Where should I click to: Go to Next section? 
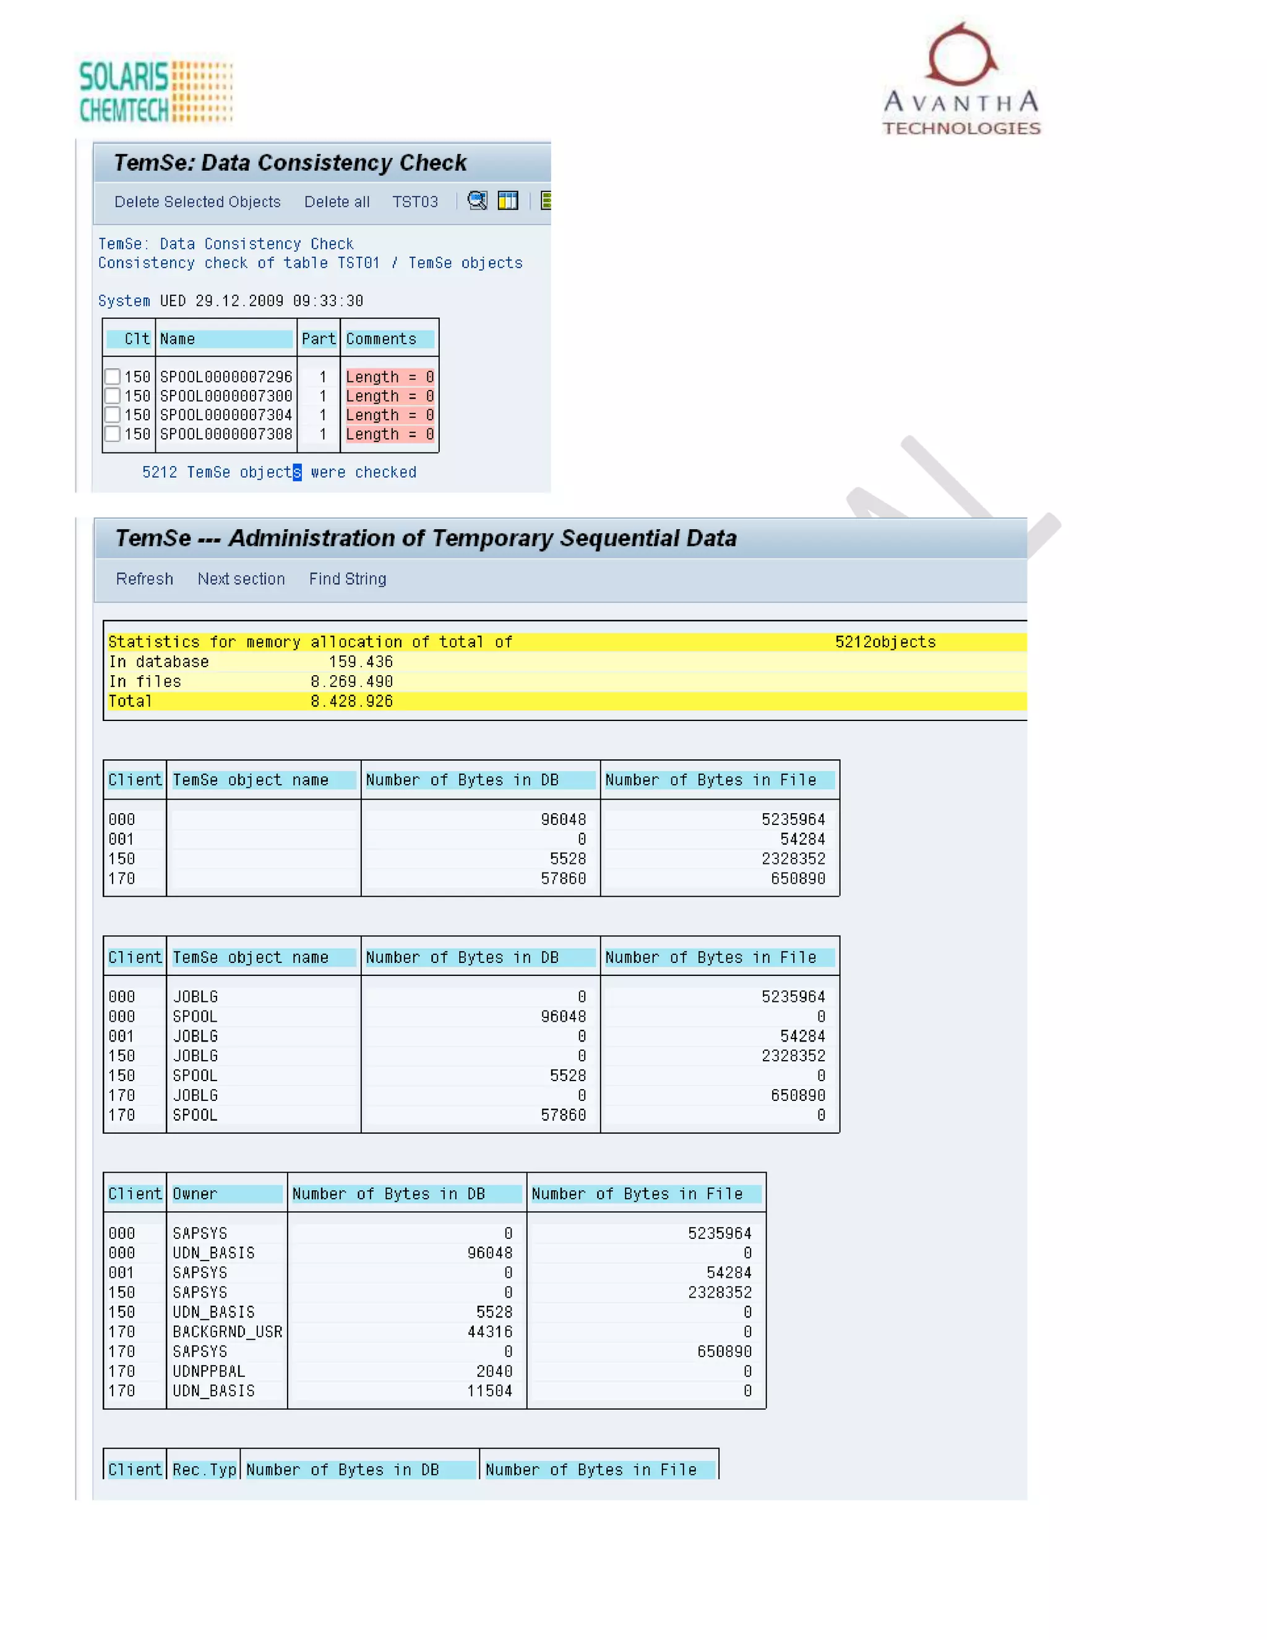241,579
